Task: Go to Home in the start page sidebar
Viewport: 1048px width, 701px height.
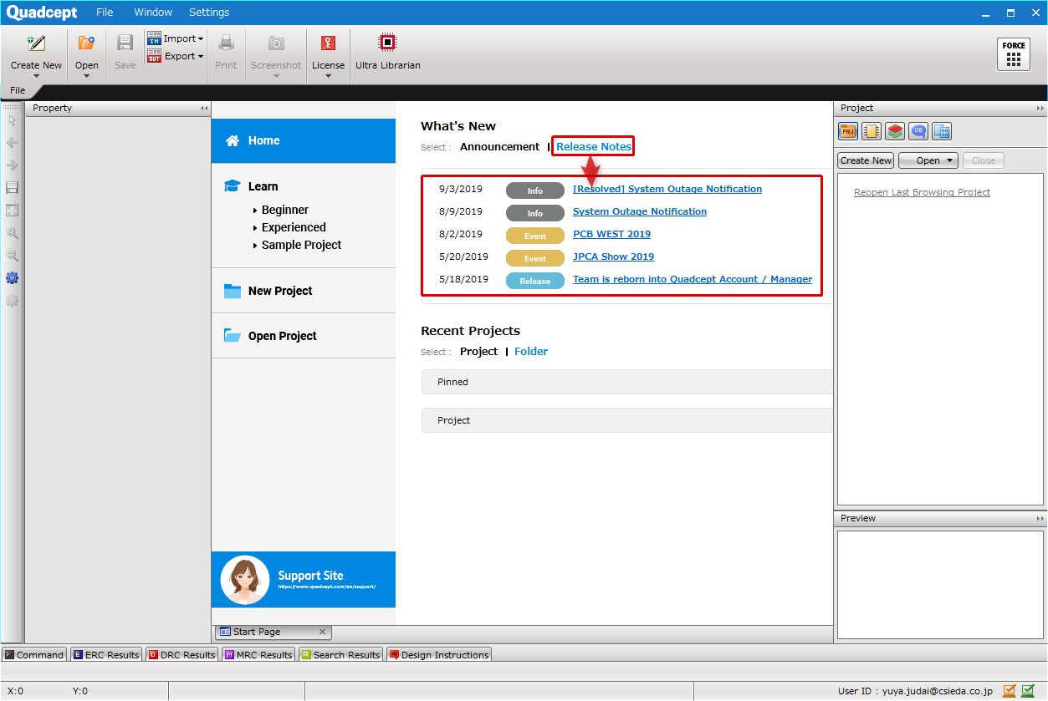Action: [x=304, y=140]
